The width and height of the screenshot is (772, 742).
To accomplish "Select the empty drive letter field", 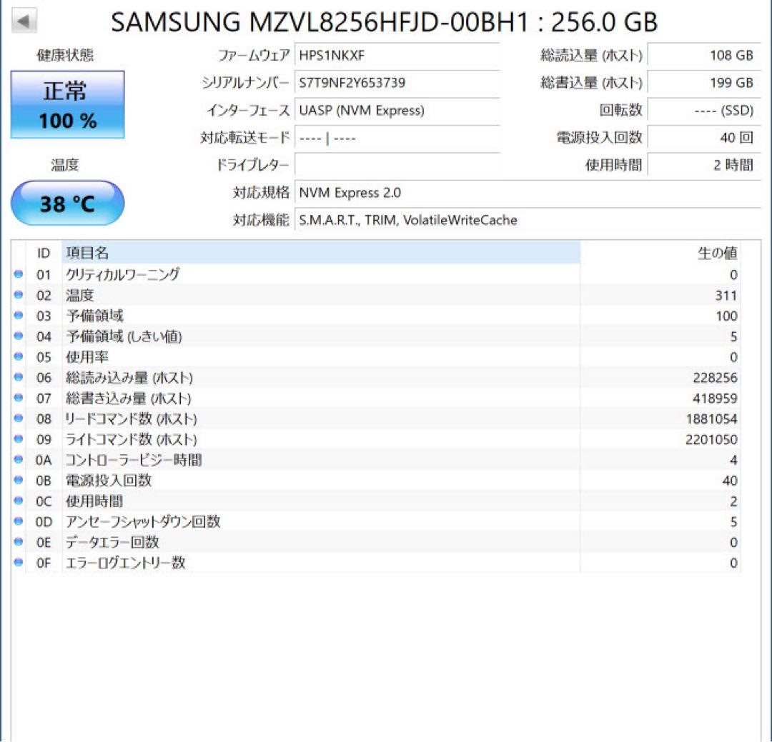I will [397, 165].
